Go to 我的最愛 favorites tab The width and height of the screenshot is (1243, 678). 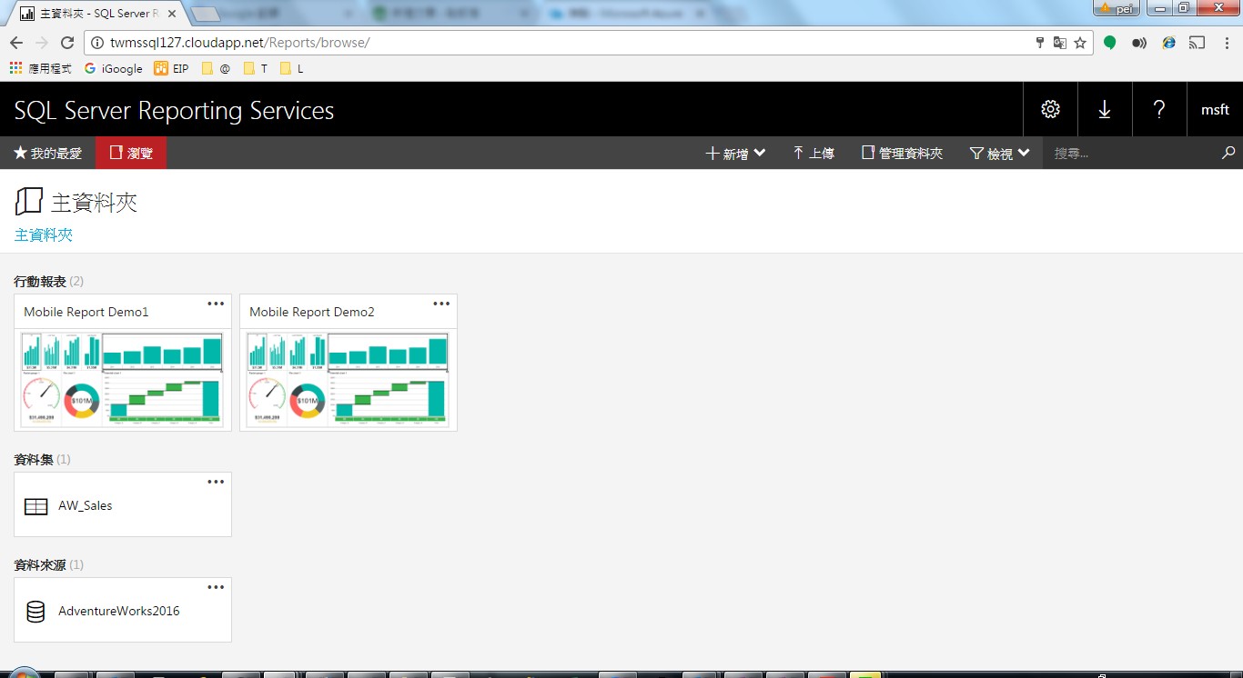click(47, 154)
